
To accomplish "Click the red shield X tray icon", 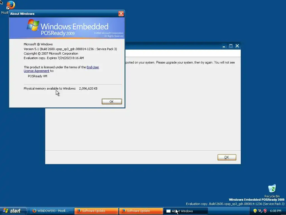I will [x=265, y=211].
